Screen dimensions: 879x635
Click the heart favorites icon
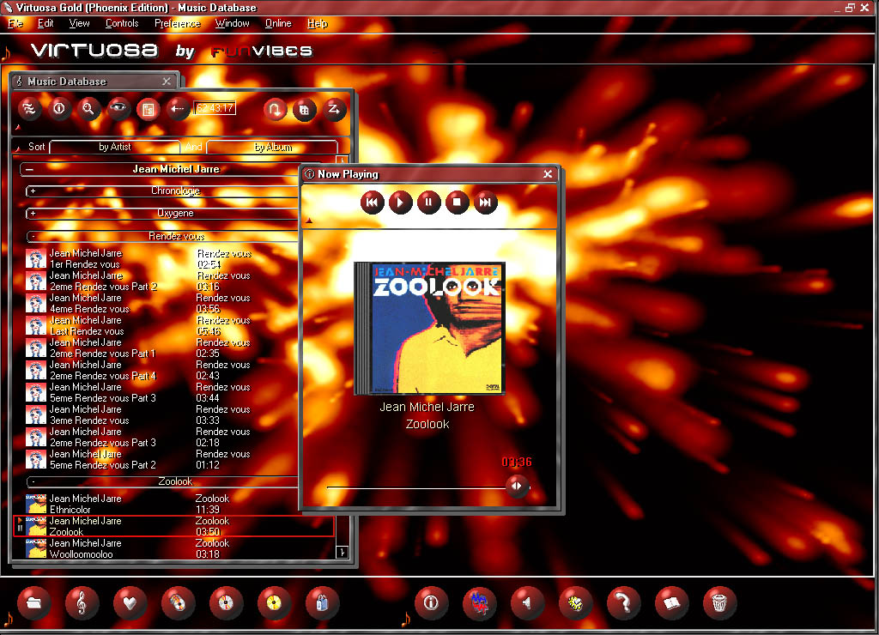click(x=130, y=602)
